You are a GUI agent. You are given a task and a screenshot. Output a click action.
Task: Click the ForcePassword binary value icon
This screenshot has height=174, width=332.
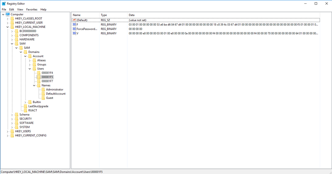click(x=74, y=29)
